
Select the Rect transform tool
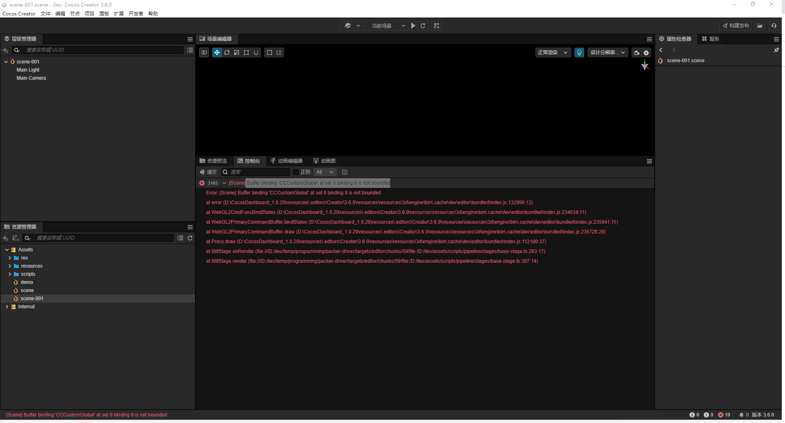(x=246, y=52)
